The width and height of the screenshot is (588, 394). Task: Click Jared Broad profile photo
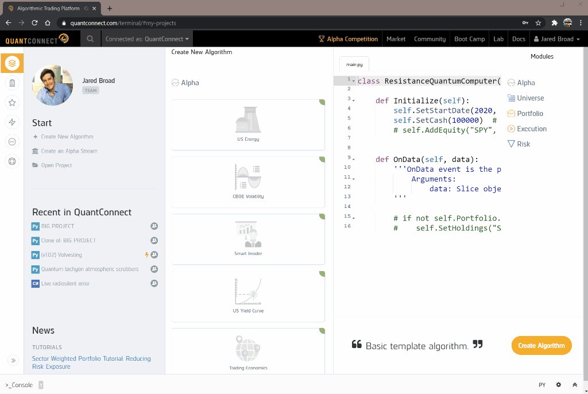click(x=52, y=85)
